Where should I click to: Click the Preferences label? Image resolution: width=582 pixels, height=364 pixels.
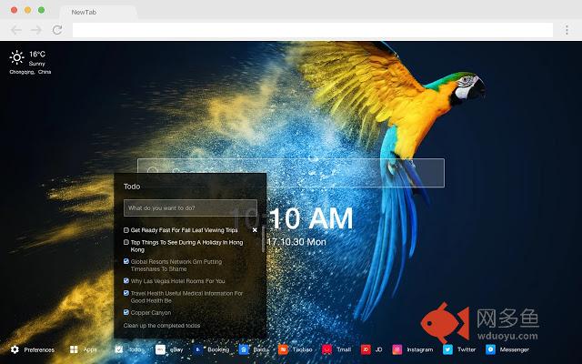tap(39, 349)
